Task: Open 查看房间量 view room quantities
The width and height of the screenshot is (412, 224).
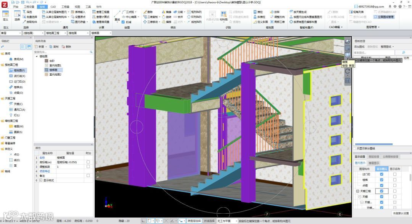Action: click(x=101, y=22)
